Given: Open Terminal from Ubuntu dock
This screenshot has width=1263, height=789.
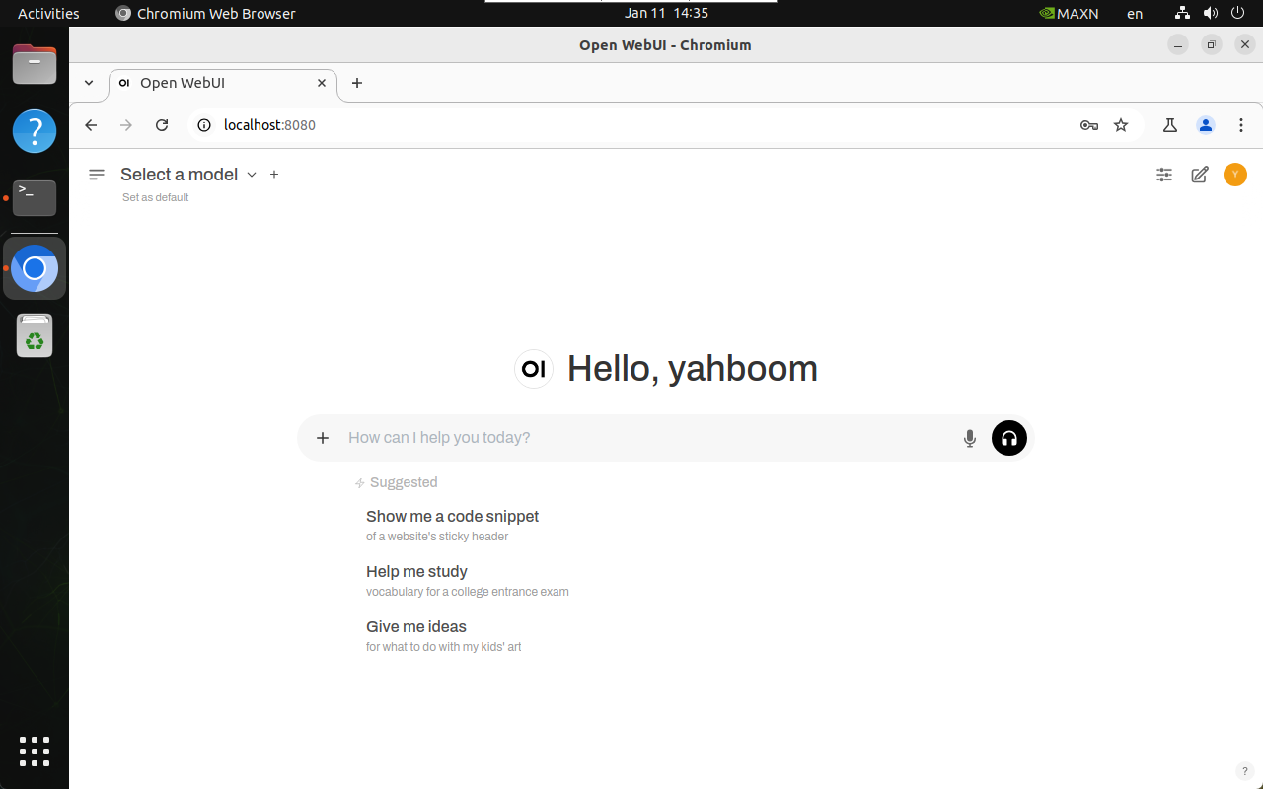Looking at the screenshot, I should [x=35, y=197].
